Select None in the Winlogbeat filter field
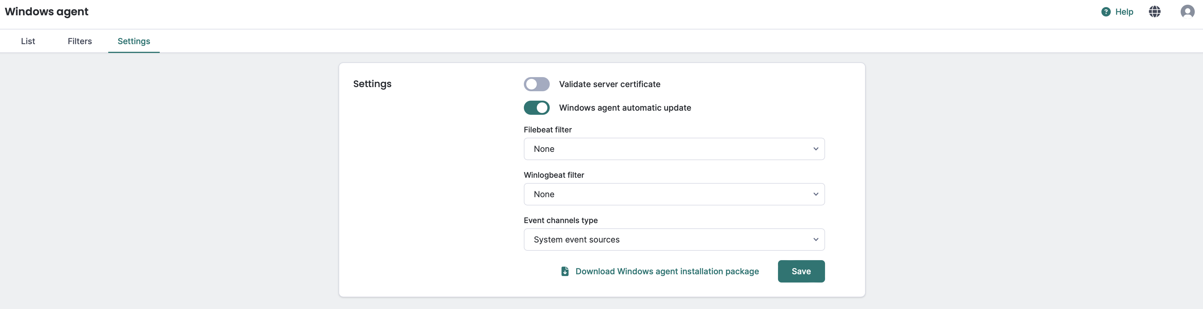The height and width of the screenshot is (309, 1203). point(674,194)
